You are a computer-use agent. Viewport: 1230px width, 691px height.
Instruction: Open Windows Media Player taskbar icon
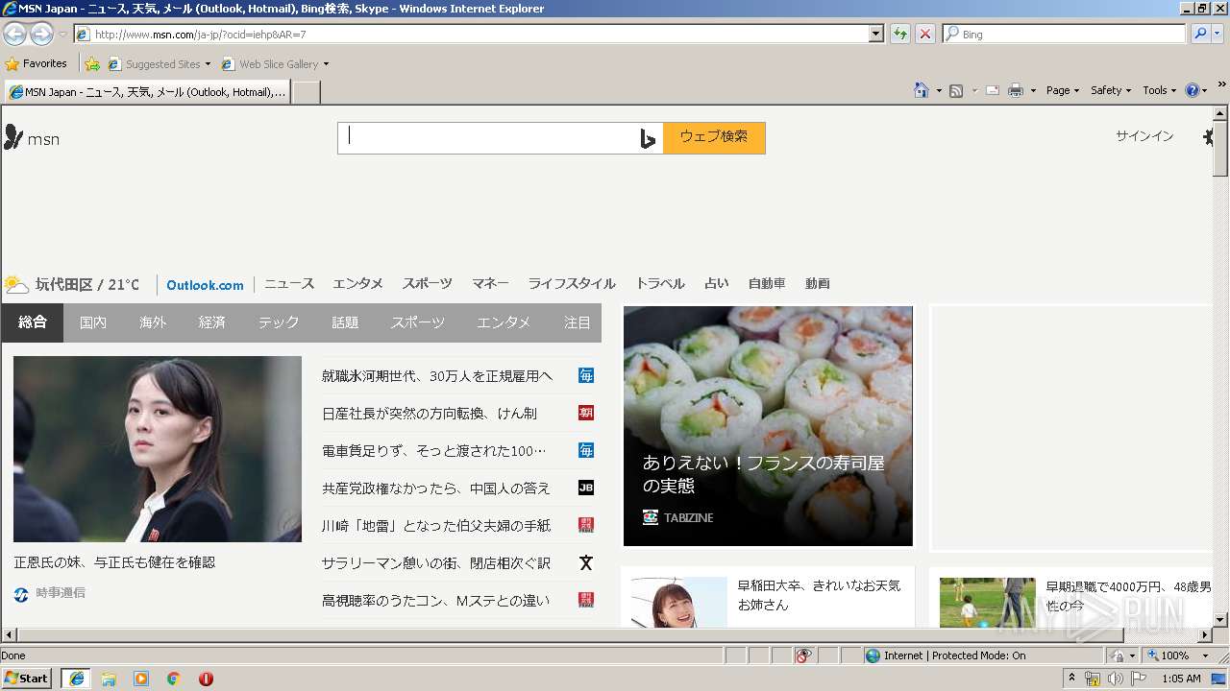141,679
